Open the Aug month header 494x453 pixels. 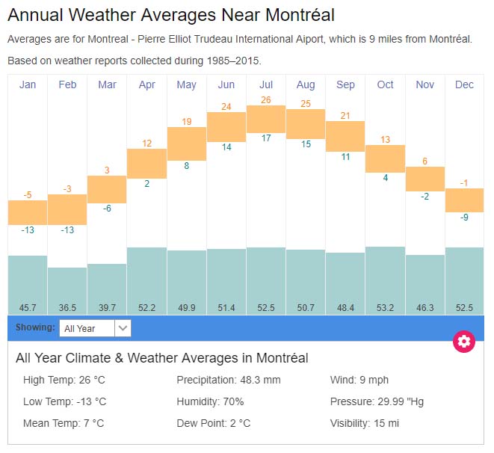click(306, 84)
